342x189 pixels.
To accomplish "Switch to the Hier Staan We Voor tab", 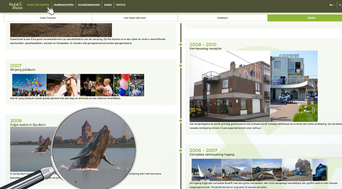I will pyautogui.click(x=135, y=18).
